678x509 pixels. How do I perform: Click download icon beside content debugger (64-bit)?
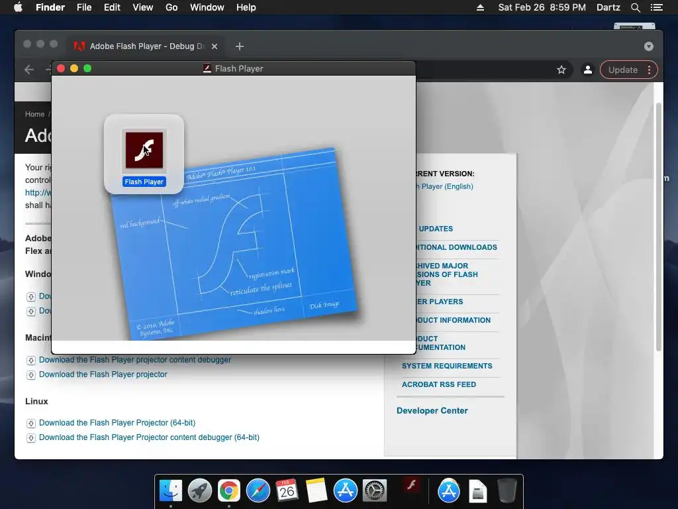point(30,438)
